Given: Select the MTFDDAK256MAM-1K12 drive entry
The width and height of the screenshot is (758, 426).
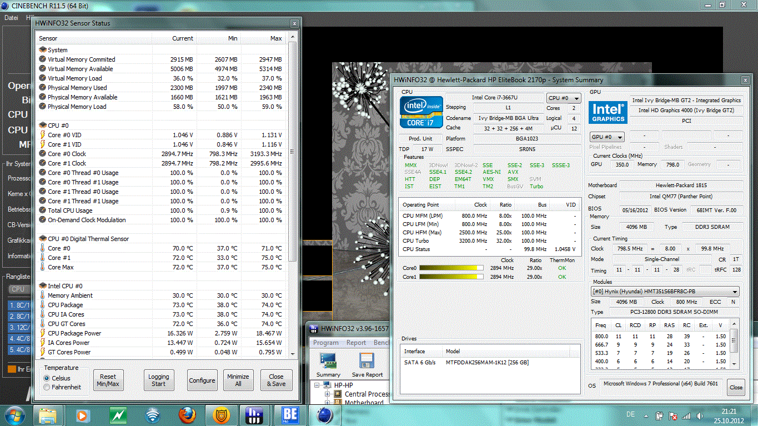Looking at the screenshot, I should [x=489, y=362].
